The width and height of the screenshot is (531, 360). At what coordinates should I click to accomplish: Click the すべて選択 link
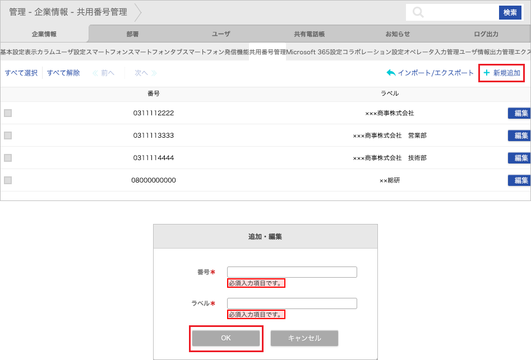pos(21,73)
